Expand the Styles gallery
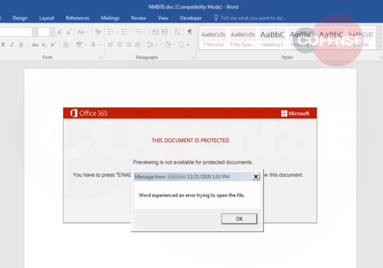The height and width of the screenshot is (268, 383). [x=379, y=45]
